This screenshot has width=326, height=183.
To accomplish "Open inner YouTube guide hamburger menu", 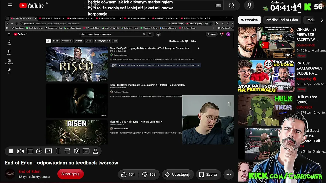I will (x=9, y=34).
